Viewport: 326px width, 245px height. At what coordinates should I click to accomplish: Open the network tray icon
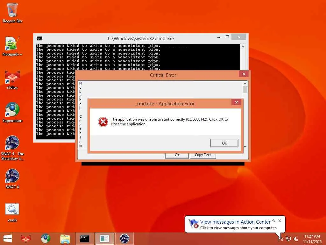point(288,239)
